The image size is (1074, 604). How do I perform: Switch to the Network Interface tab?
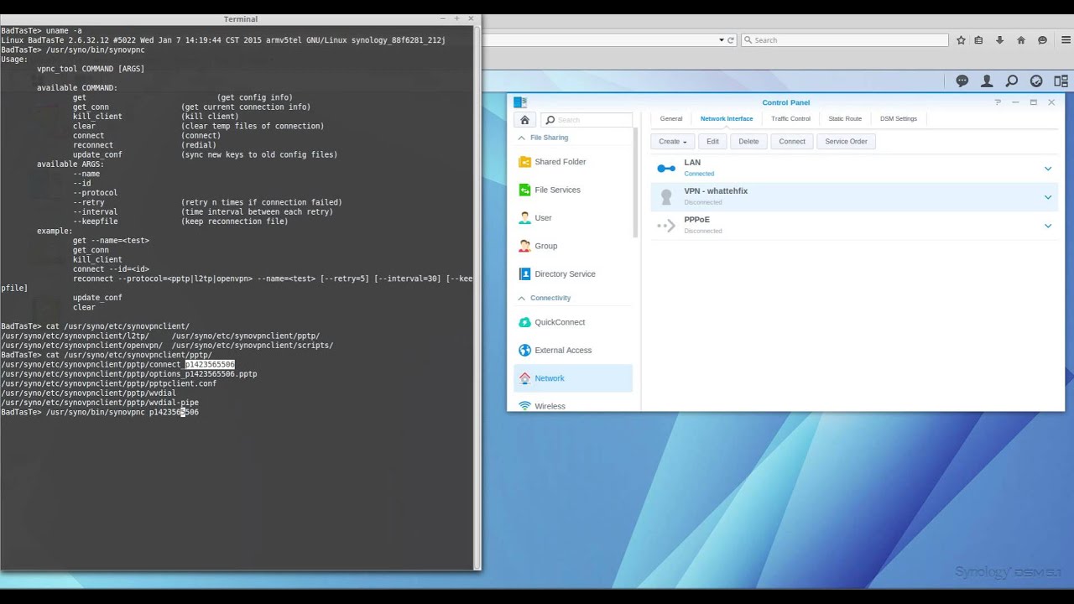click(x=727, y=119)
